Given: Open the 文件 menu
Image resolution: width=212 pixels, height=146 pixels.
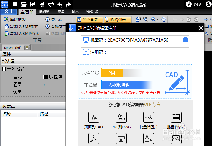Looking at the screenshot, I should (9, 11).
